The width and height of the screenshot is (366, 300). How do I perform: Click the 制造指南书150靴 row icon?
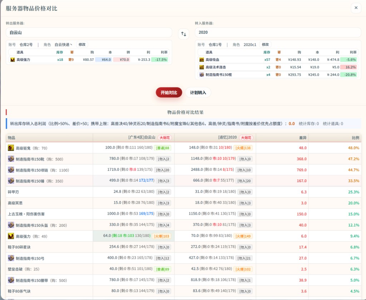click(11, 159)
